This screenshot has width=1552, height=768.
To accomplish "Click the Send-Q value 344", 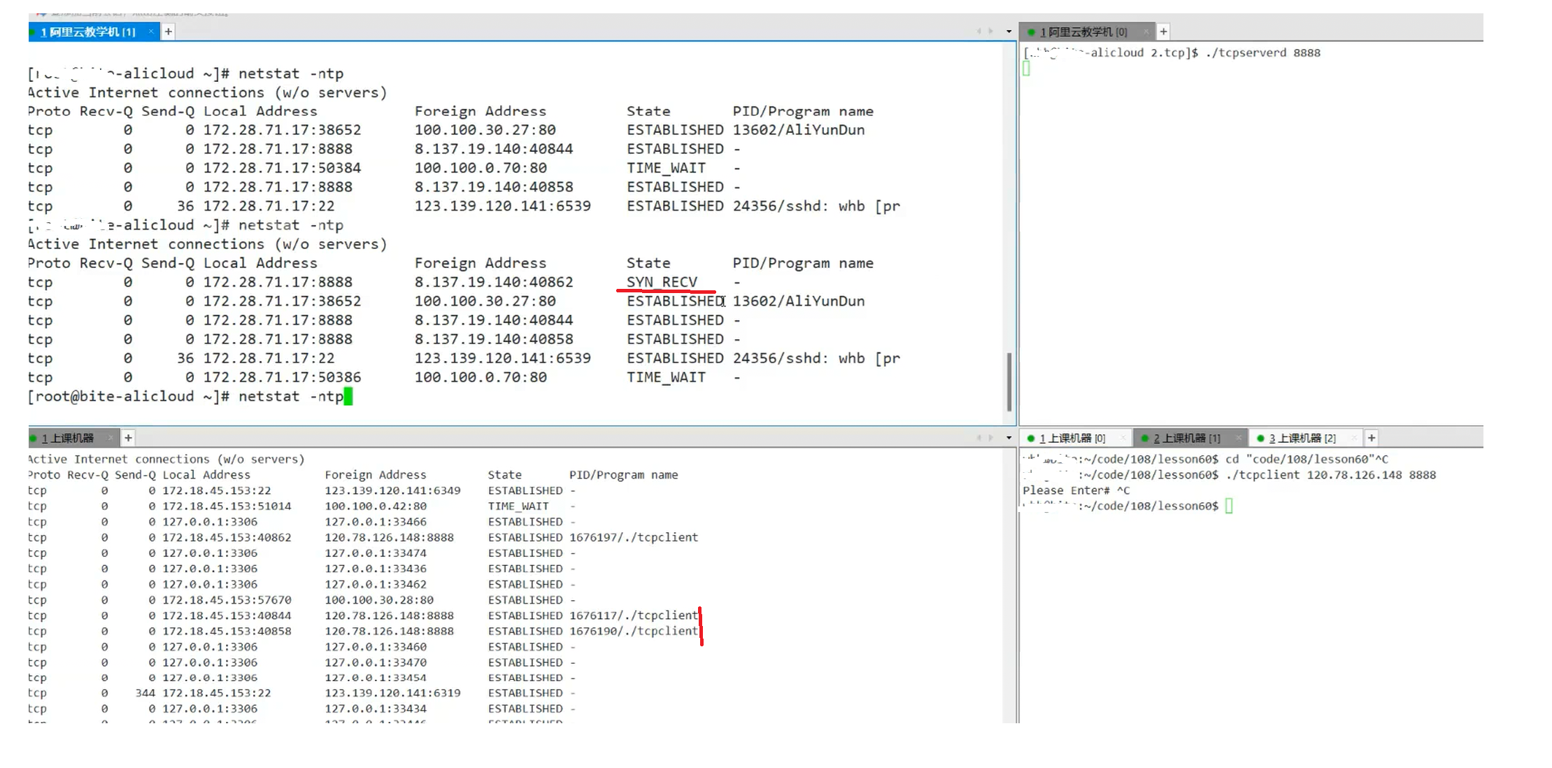I will tap(145, 693).
